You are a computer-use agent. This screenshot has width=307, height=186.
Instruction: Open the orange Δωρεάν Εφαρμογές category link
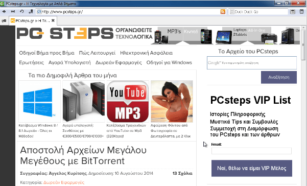tap(64, 182)
